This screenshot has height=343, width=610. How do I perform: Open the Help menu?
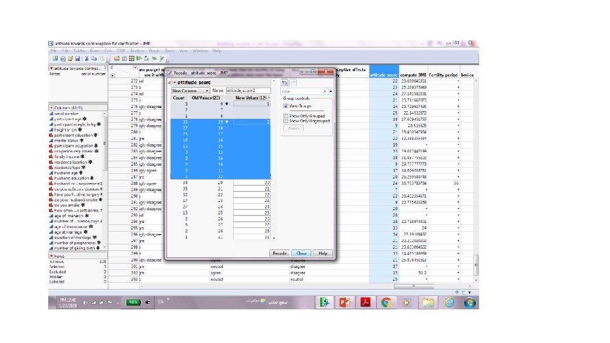(x=217, y=51)
